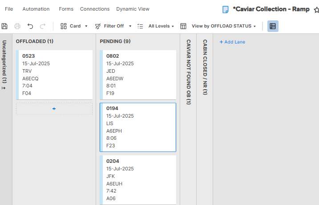Viewport: 319px width, 205px height.
Task: Click the Card view grid icon
Action: tap(64, 26)
